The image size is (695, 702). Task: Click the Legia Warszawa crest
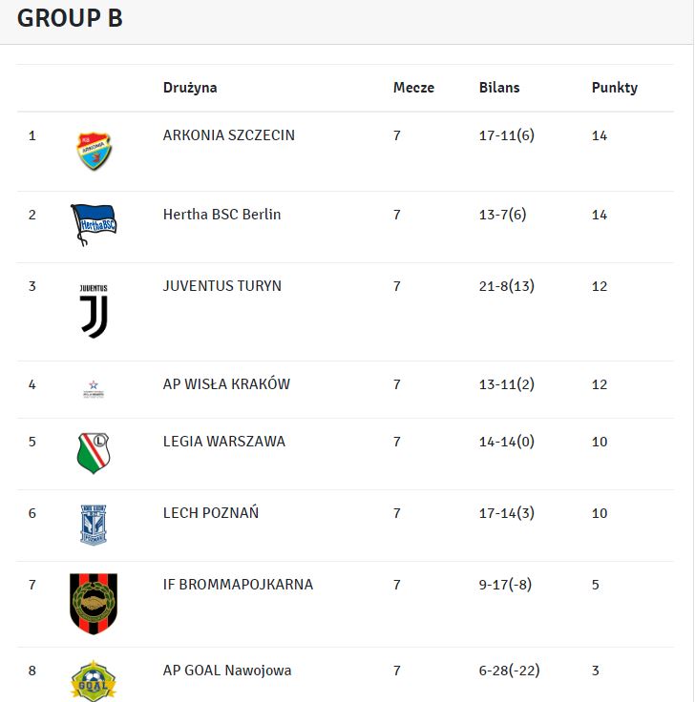[94, 453]
